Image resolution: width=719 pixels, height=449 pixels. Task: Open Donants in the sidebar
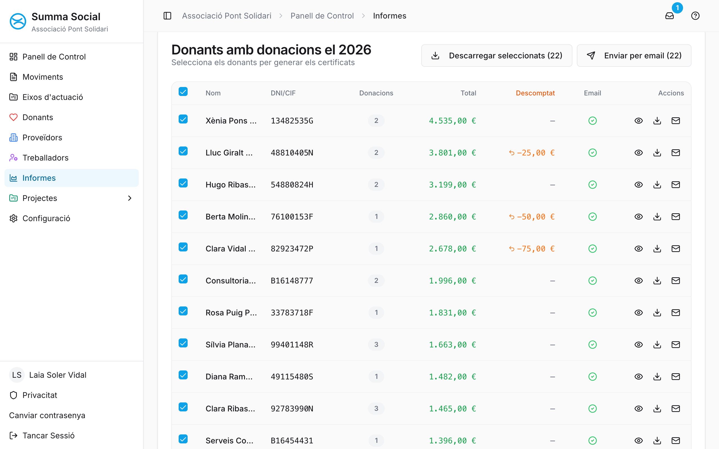pos(72,117)
